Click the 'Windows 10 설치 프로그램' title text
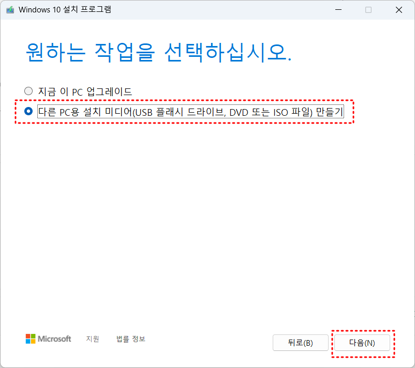This screenshot has width=415, height=368. (65, 10)
